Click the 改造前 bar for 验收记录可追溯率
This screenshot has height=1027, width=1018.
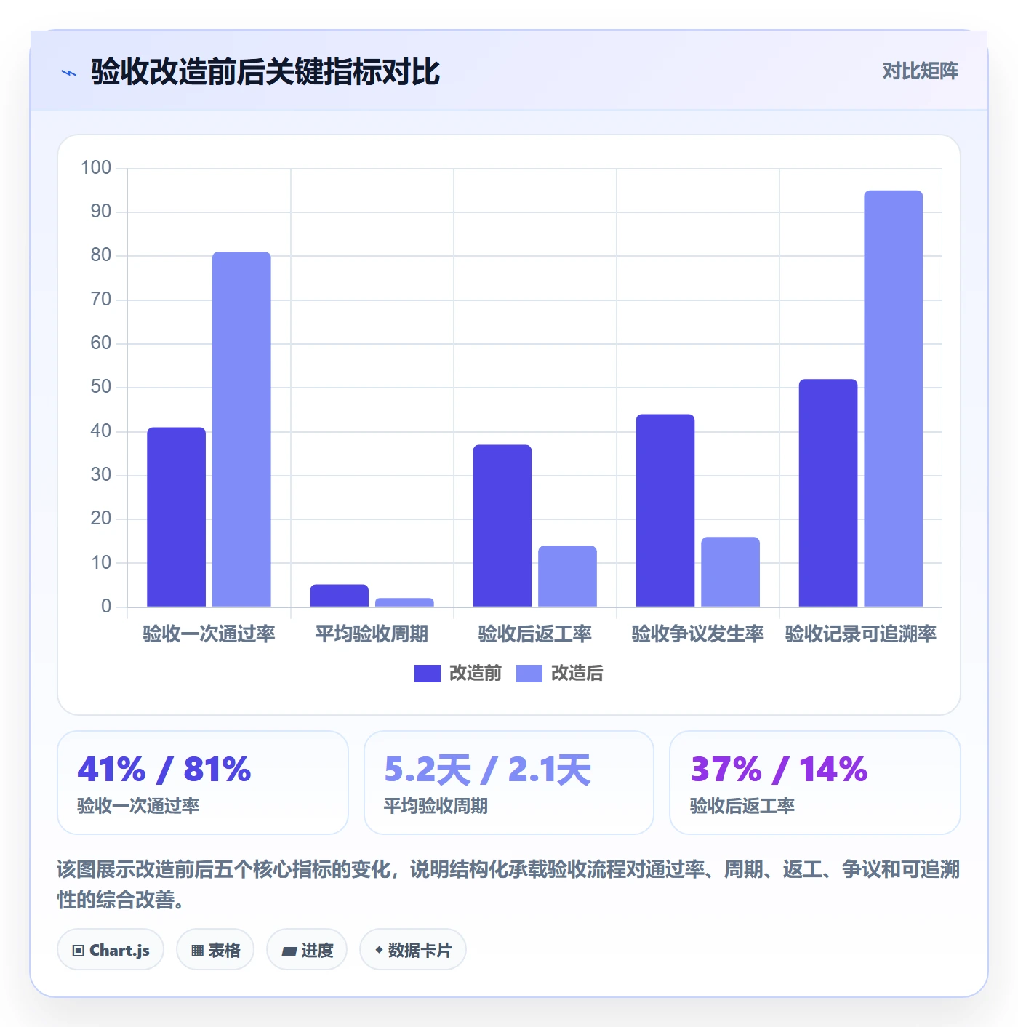point(828,493)
